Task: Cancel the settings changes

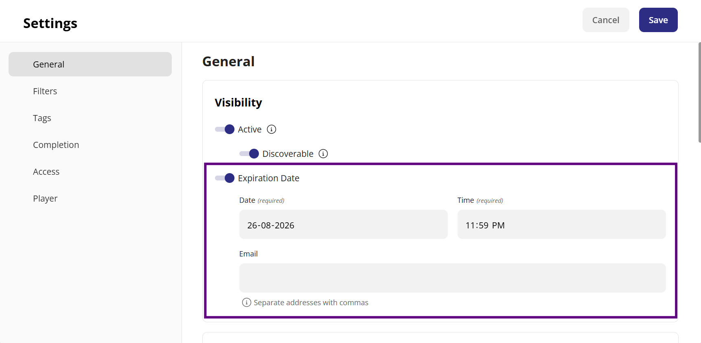Action: pyautogui.click(x=606, y=20)
